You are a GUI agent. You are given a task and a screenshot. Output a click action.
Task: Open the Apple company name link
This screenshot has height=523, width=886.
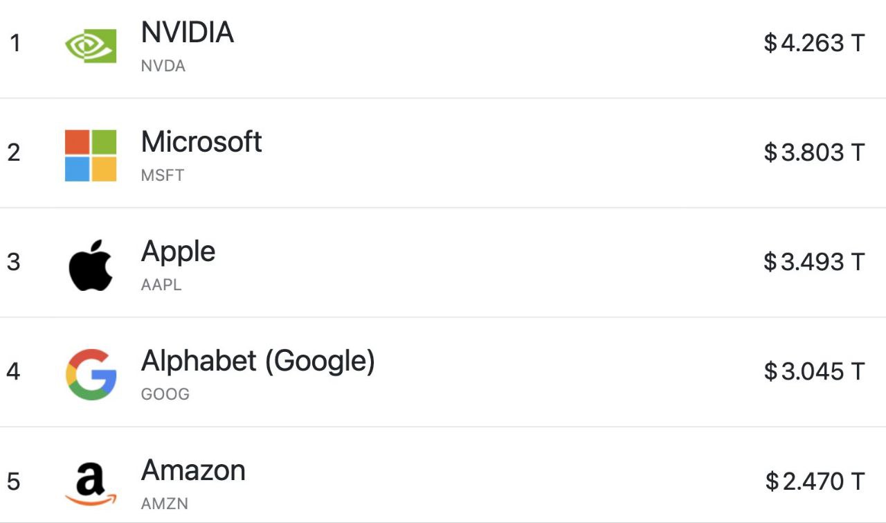179,251
